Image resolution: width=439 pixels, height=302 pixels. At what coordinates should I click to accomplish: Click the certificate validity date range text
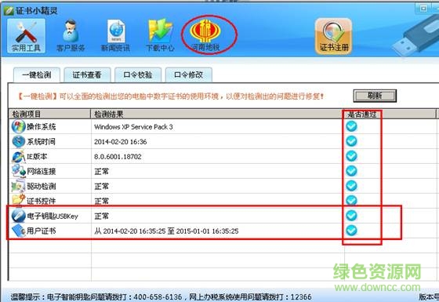tap(166, 231)
